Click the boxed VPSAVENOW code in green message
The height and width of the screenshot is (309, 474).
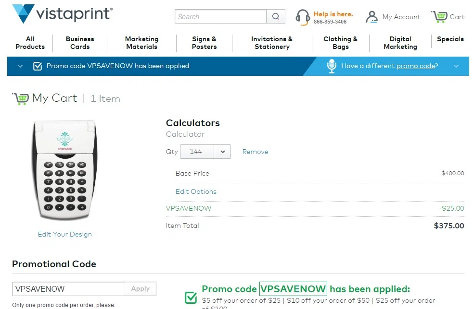pyautogui.click(x=293, y=289)
